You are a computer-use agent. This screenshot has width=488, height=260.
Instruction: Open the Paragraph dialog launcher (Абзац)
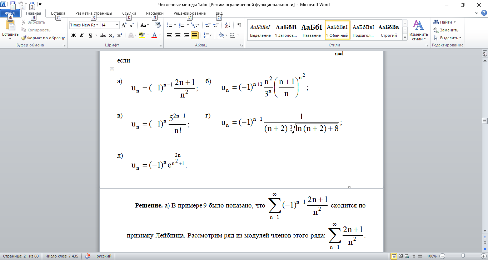(x=242, y=45)
